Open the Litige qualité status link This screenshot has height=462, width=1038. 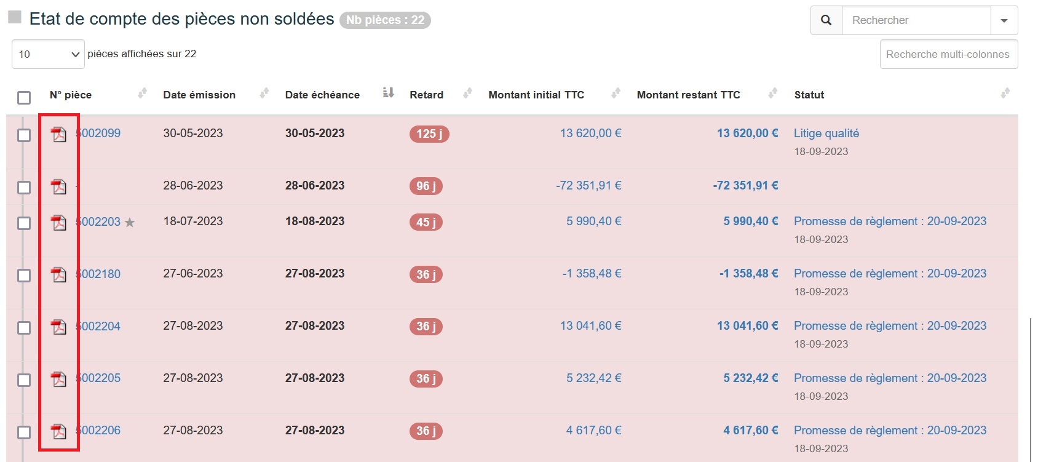click(x=826, y=133)
